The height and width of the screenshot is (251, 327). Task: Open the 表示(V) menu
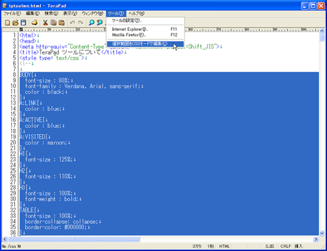70,14
